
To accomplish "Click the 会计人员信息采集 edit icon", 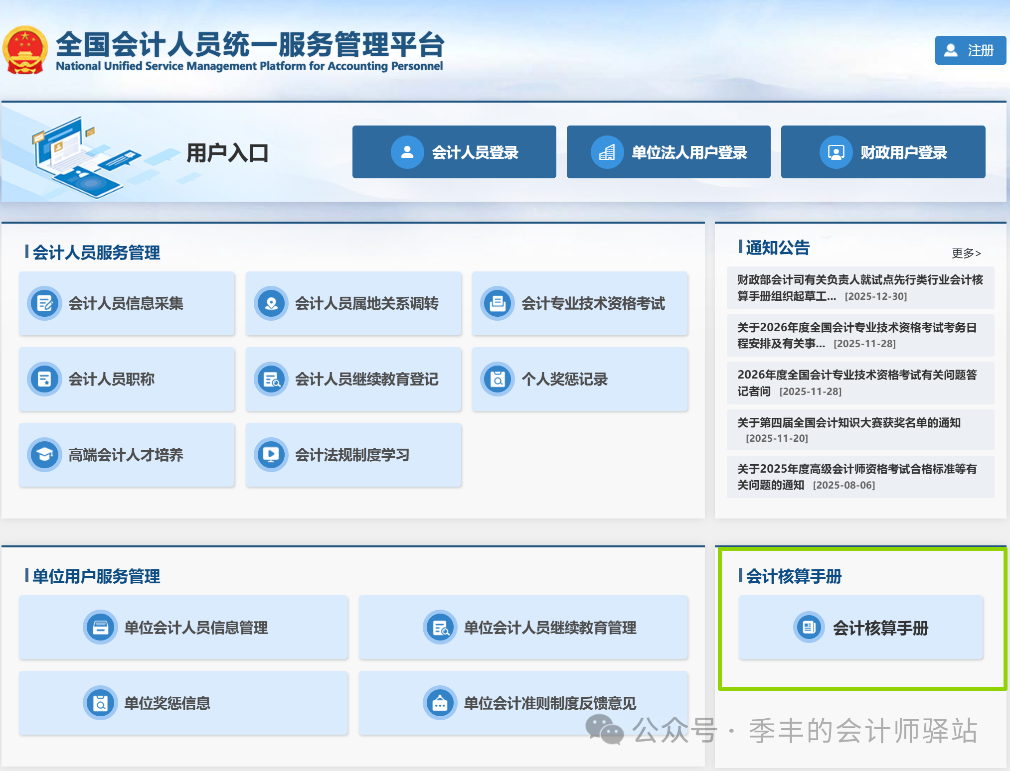I will pos(45,303).
